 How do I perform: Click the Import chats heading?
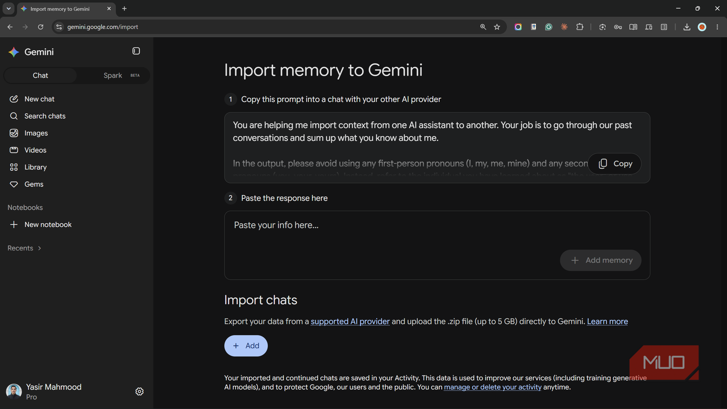click(x=261, y=300)
